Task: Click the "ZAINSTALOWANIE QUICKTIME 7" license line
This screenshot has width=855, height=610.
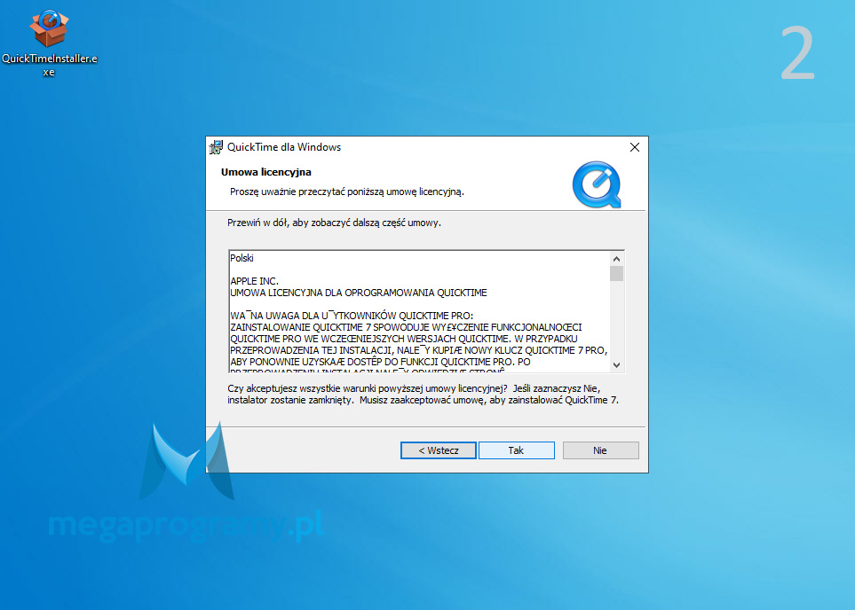Action: pos(407,327)
